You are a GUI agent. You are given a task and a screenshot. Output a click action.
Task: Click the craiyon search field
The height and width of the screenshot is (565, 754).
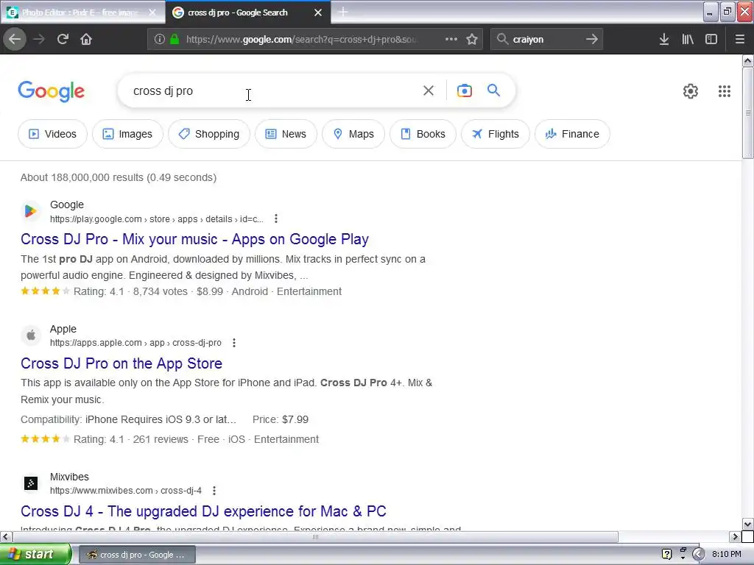(546, 40)
